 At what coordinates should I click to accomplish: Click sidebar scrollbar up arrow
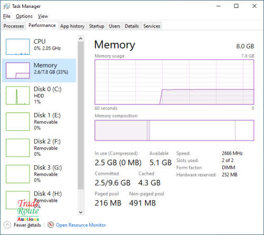81,39
